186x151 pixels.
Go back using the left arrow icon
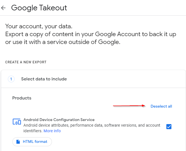point(3,8)
